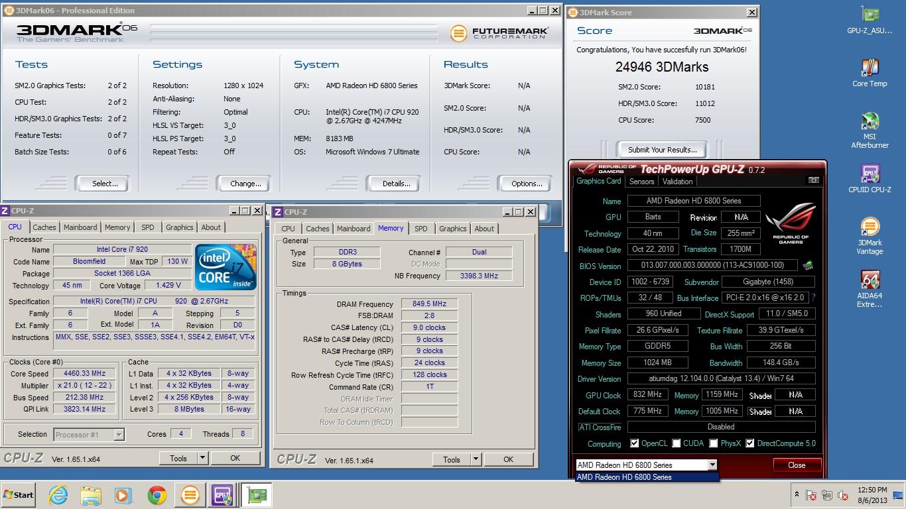Click the Driver Version field in GPU-Z

(x=721, y=379)
